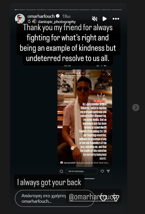Unmute the story audio
The height and width of the screenshot is (214, 145).
pos(94,19)
